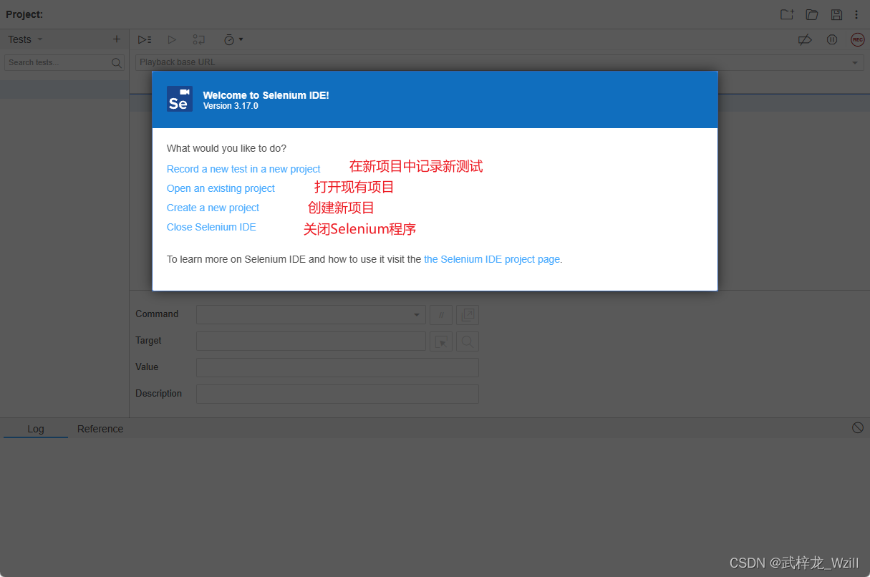This screenshot has height=577, width=870.
Task: Click Record a new test in a new project
Action: pyautogui.click(x=243, y=168)
